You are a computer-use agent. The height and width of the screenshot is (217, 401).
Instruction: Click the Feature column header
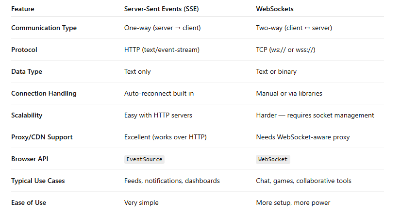[x=23, y=9]
